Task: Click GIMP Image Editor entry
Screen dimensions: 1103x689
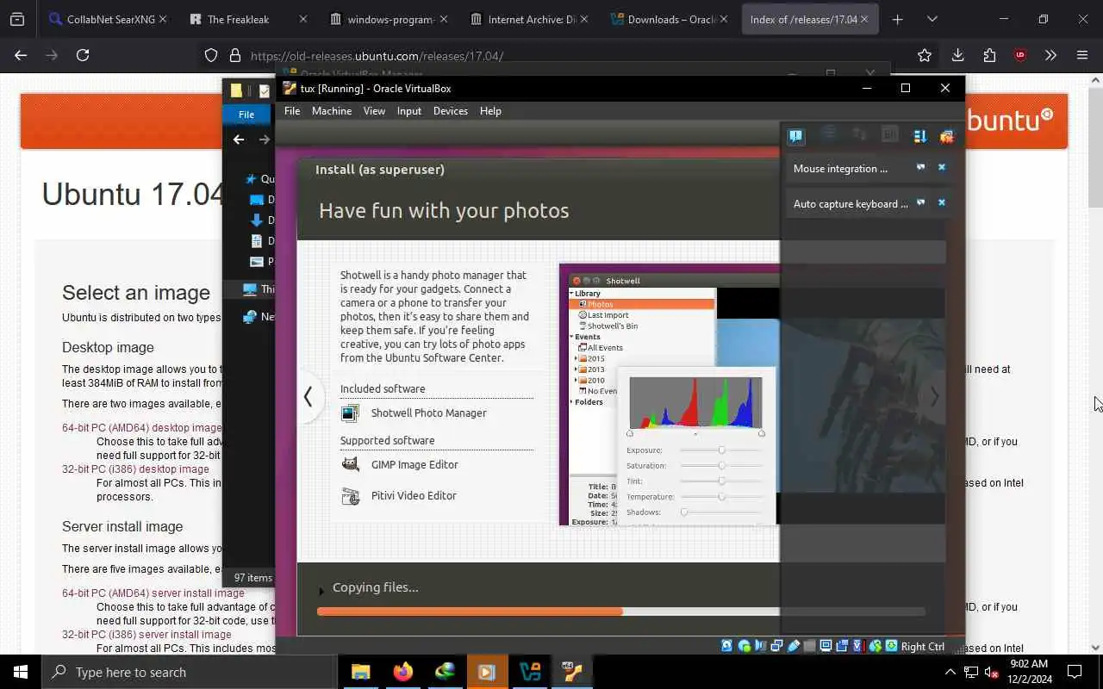Action: 414,464
